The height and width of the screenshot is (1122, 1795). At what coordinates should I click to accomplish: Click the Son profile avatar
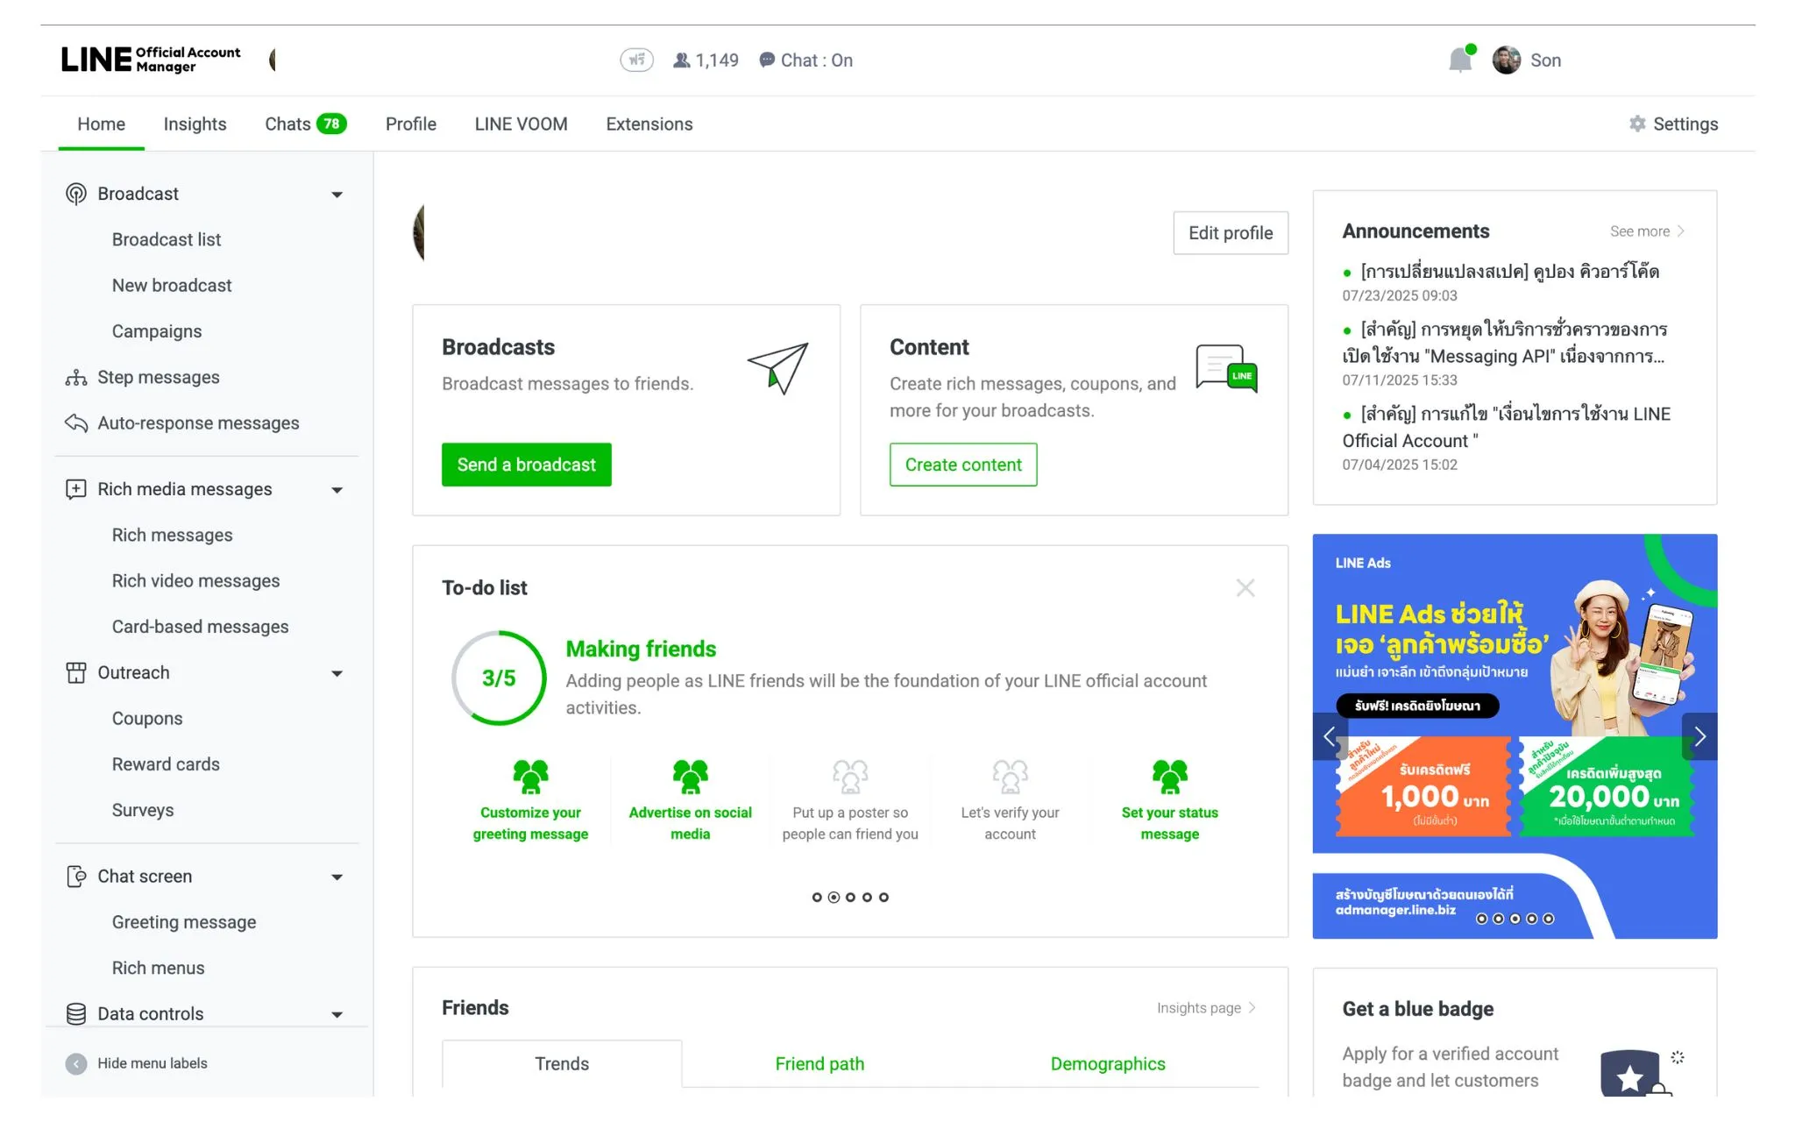click(x=1506, y=60)
